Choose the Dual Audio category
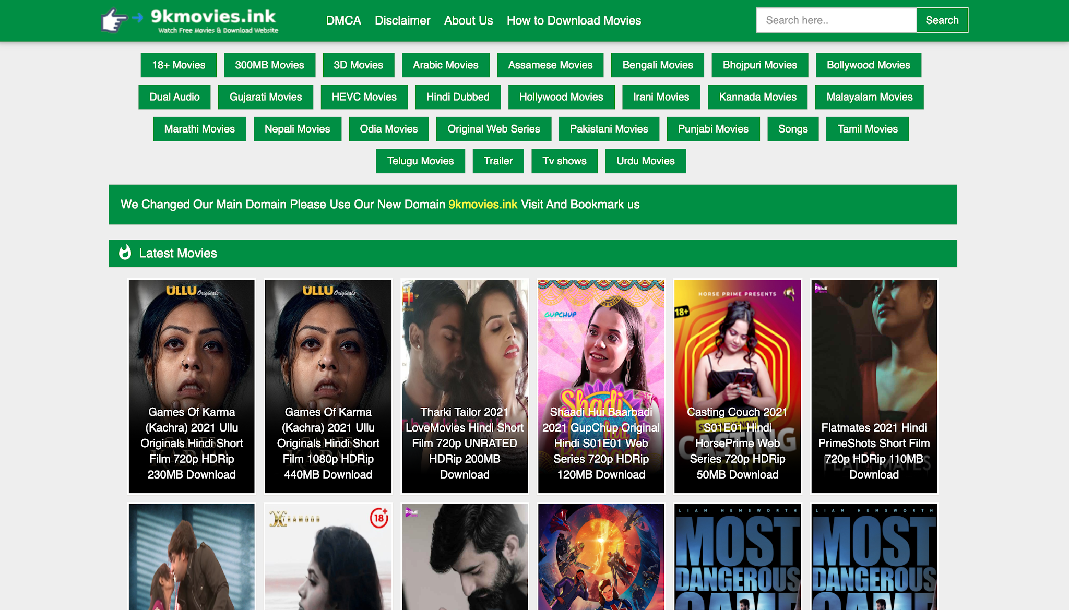Screen dimensions: 1069x610 174,97
